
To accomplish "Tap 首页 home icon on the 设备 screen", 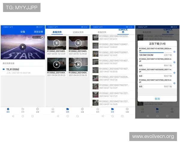I will pyautogui.click(x=8, y=110).
